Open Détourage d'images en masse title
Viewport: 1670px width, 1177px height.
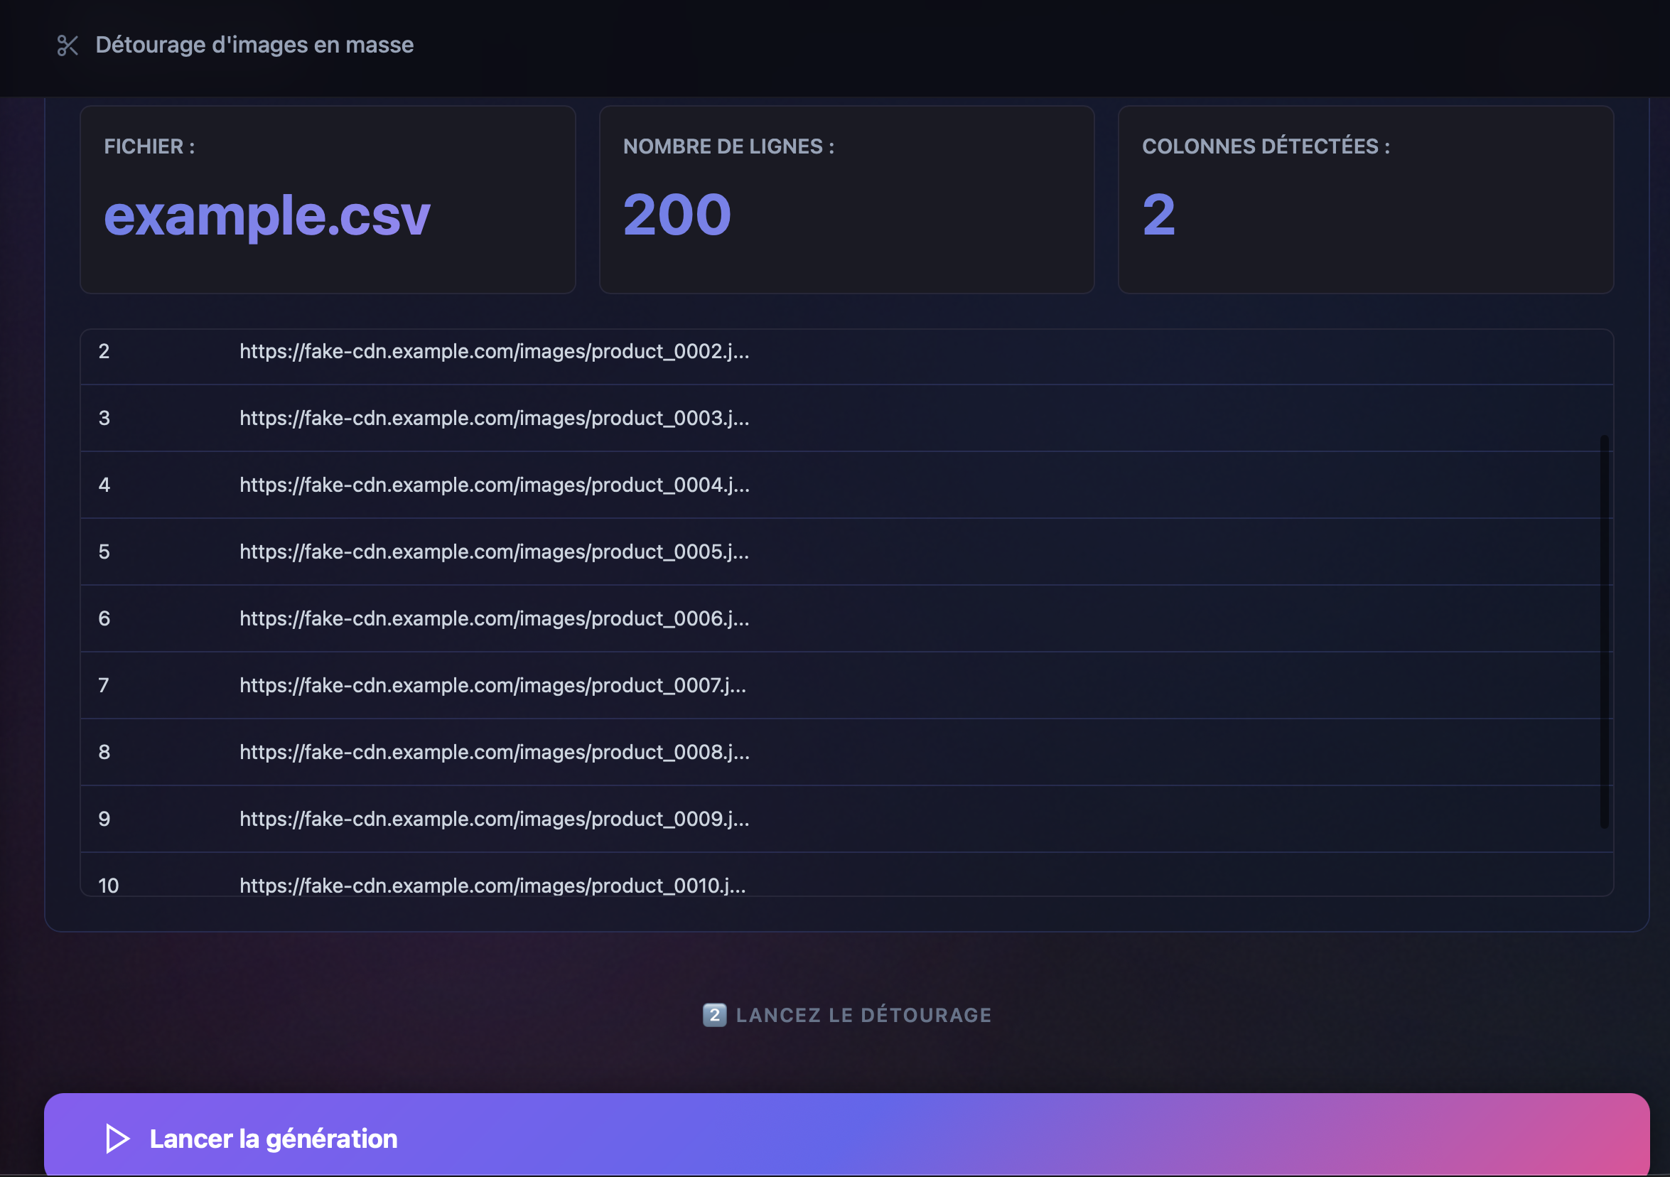254,45
